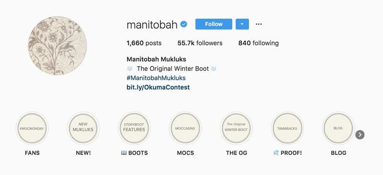The image size is (383, 175).
Task: Open the Blog highlight circle
Action: pos(338,128)
